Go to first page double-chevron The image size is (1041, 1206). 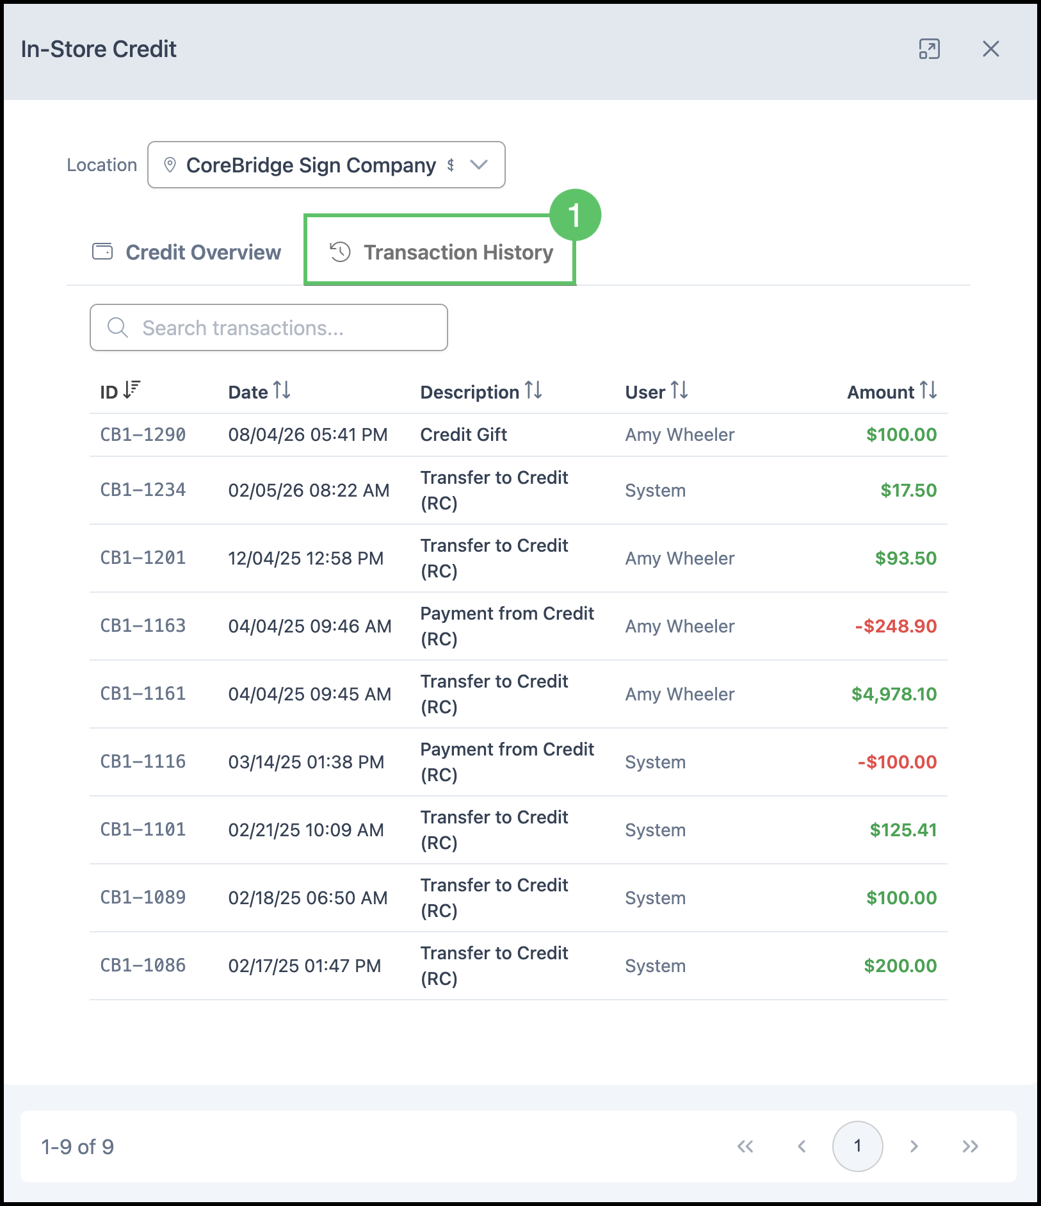pos(745,1146)
